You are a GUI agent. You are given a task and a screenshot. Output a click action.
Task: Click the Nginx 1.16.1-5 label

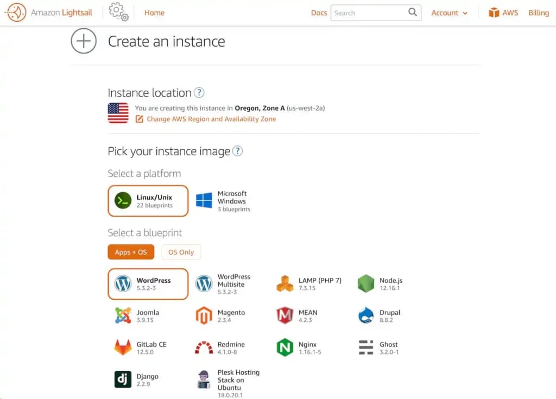[x=310, y=348]
